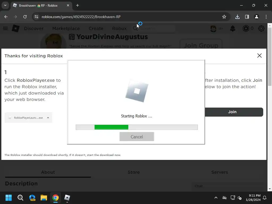
Task: Cancel the Starting Roblox launcher
Action: tap(137, 137)
